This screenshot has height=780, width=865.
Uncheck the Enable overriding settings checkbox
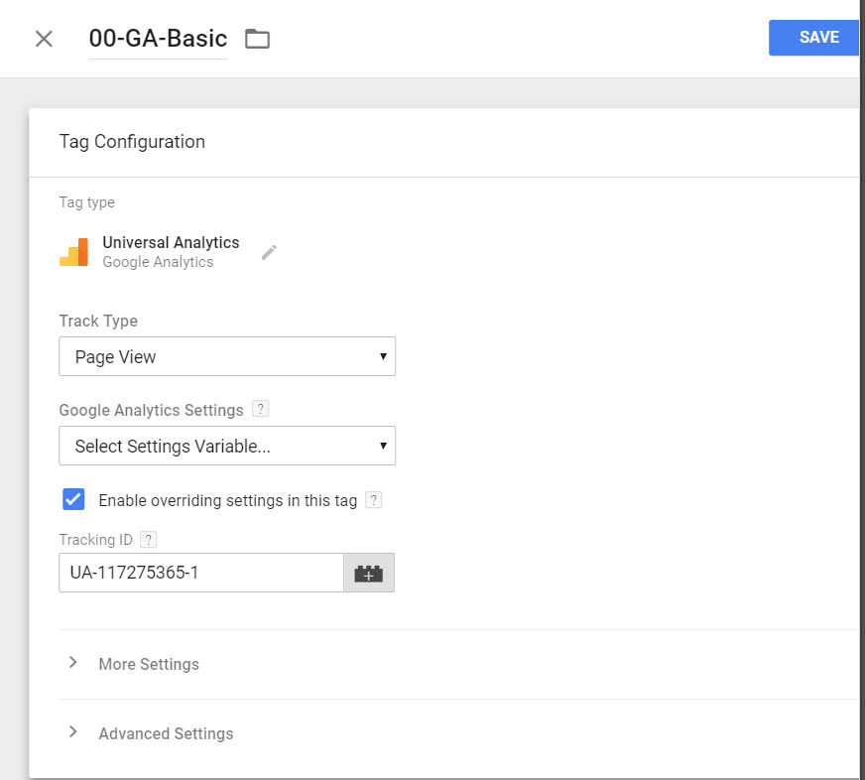[73, 499]
